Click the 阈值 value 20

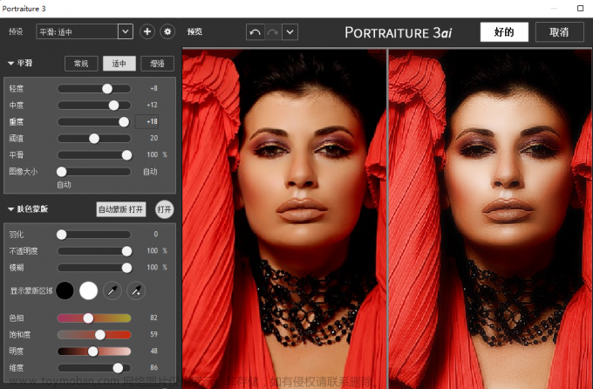tap(154, 138)
